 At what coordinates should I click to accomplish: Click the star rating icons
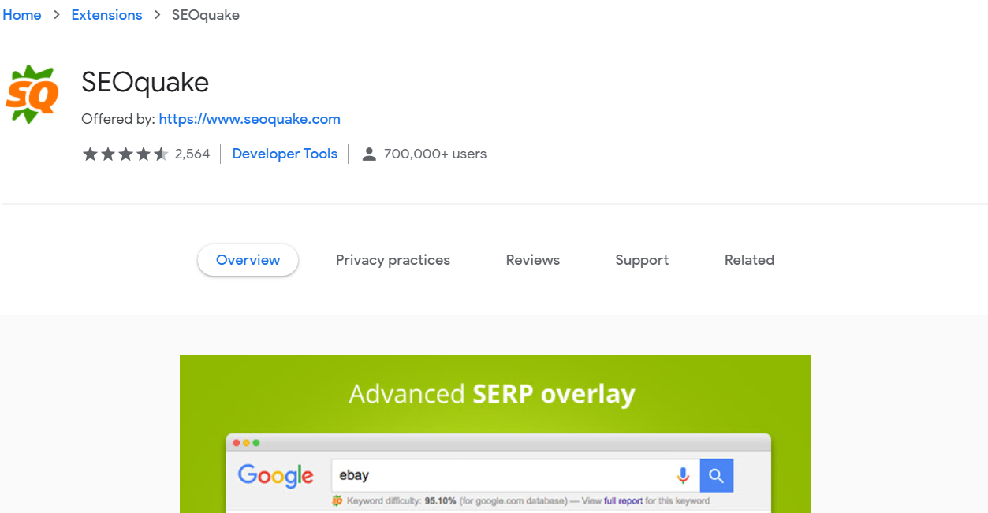tap(125, 154)
